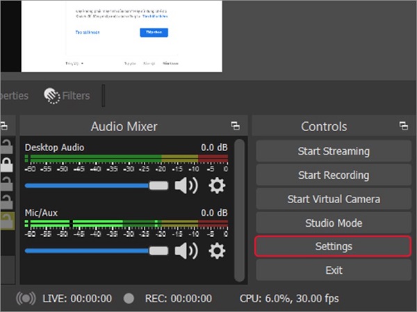Image resolution: width=417 pixels, height=312 pixels.
Task: Click Start Virtual Camera
Action: pyautogui.click(x=334, y=200)
